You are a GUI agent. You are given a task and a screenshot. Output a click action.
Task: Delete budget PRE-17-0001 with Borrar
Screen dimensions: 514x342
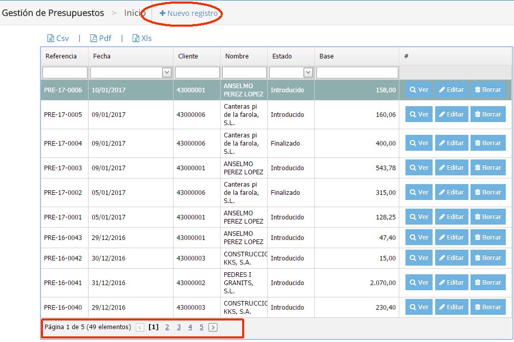(x=488, y=216)
